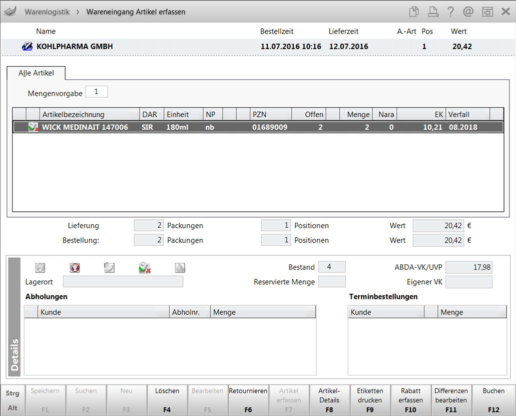Go to Warenlogistik breadcrumb
The image size is (516, 416).
click(47, 12)
